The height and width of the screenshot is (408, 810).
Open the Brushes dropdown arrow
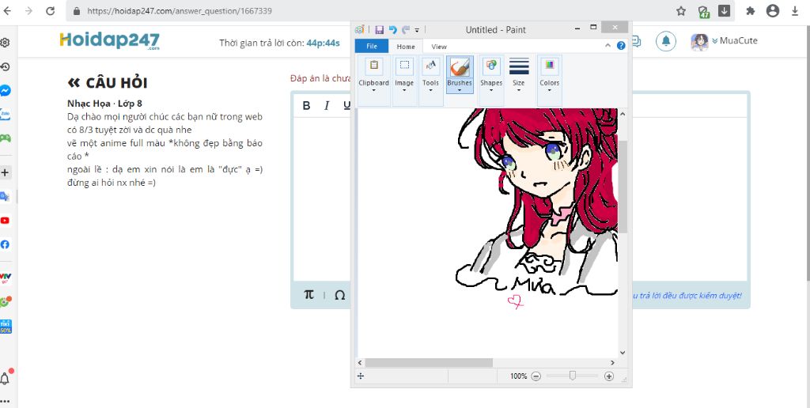[x=460, y=89]
